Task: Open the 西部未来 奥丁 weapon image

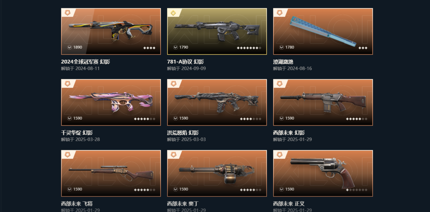Action: coord(217,173)
